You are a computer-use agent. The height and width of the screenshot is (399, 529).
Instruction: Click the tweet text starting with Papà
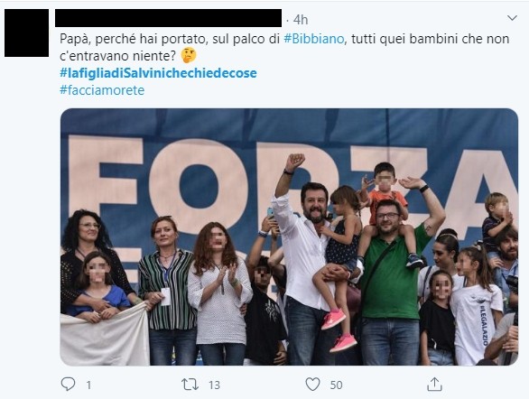(284, 47)
